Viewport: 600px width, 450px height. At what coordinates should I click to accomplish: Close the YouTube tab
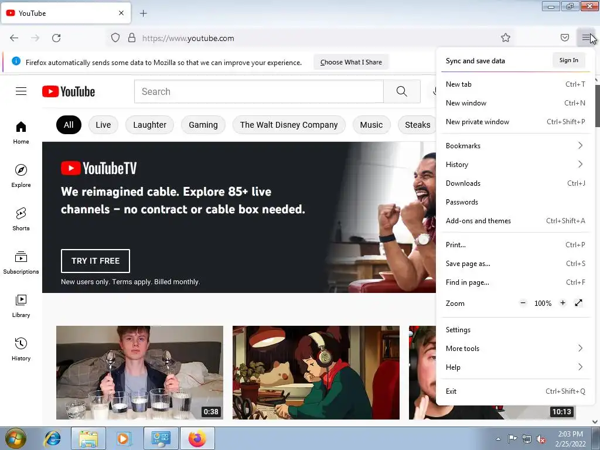click(x=121, y=13)
